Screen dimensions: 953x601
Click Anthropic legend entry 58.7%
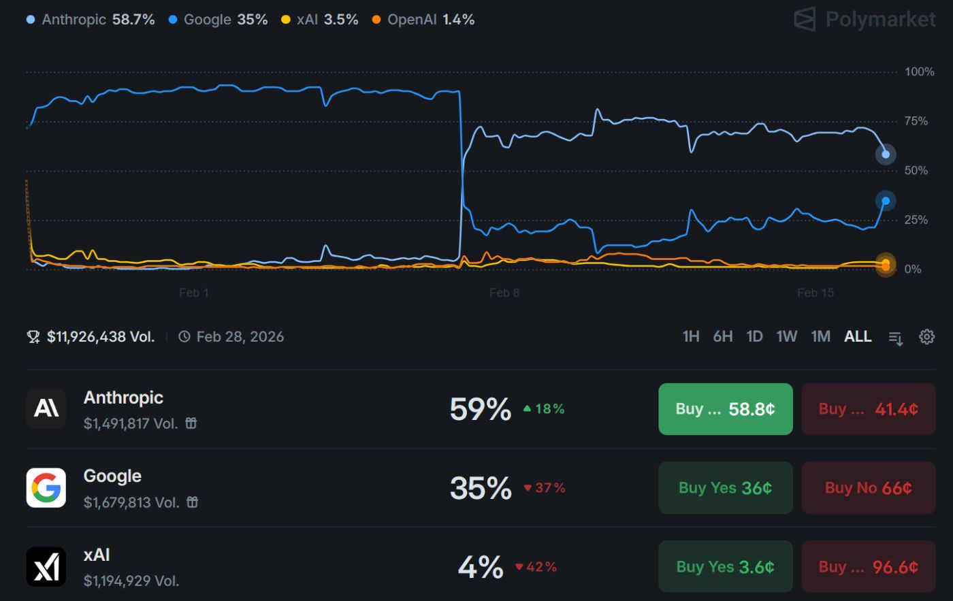(x=91, y=20)
